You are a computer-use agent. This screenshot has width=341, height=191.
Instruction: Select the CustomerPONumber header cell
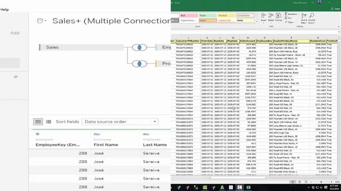(188, 41)
